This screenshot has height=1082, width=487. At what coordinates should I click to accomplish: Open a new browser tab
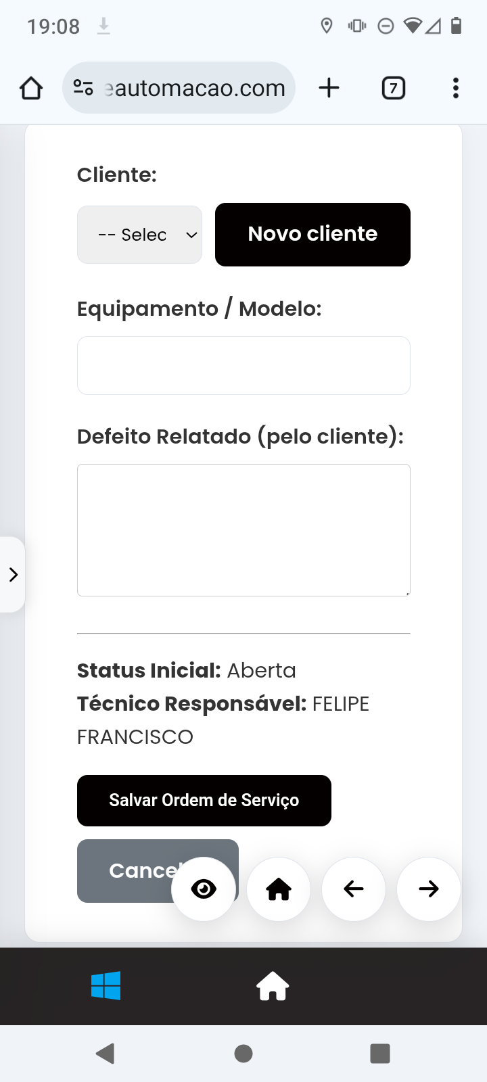329,88
